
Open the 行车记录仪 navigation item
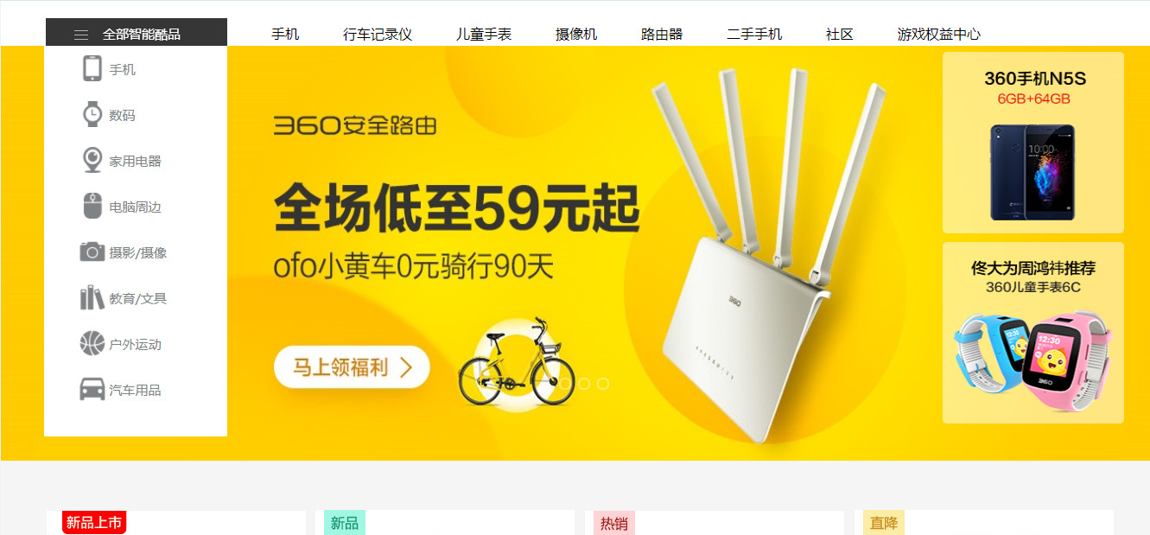pyautogui.click(x=378, y=35)
